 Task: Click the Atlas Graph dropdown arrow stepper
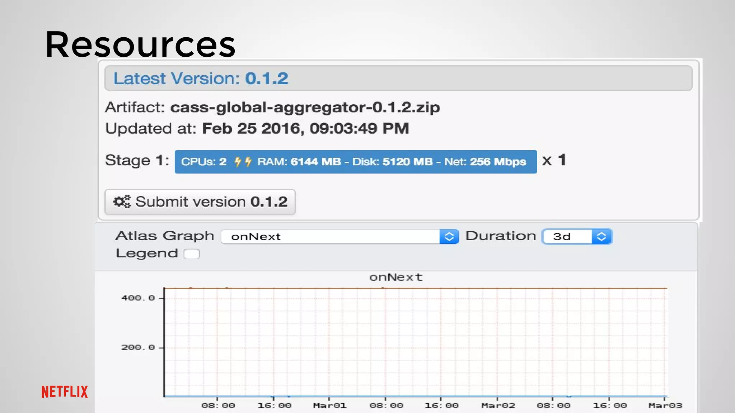pyautogui.click(x=449, y=237)
